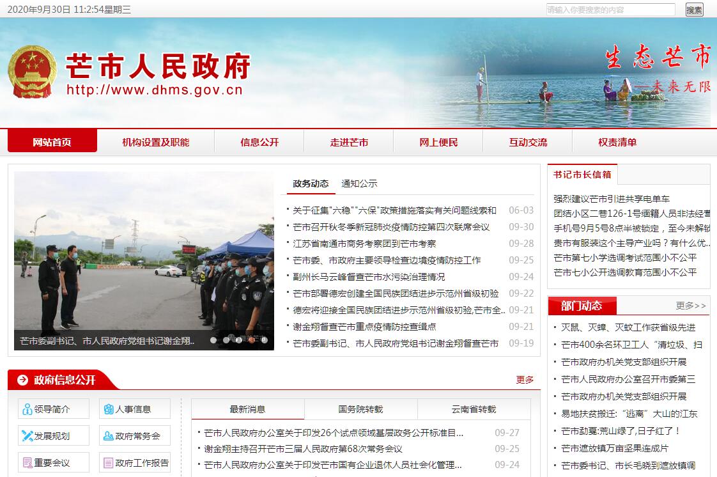Switch to 国务院转载 tab
Viewport: 717px width, 477px height.
pos(360,409)
